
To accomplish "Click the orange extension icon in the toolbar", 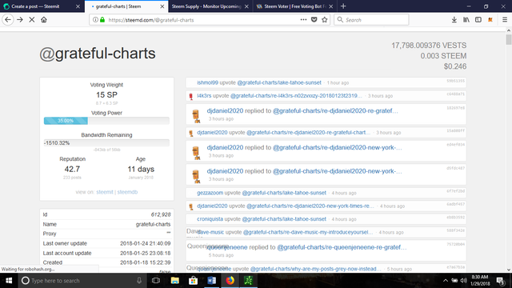I will pos(490,19).
